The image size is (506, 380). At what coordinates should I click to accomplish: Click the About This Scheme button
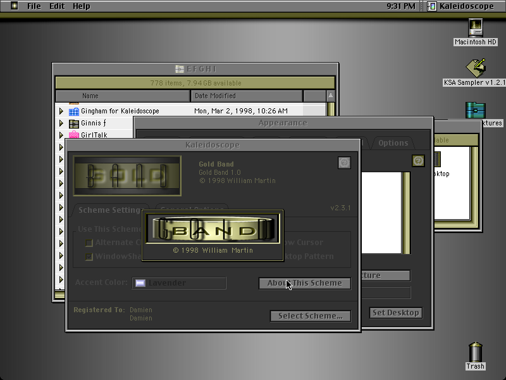305,283
